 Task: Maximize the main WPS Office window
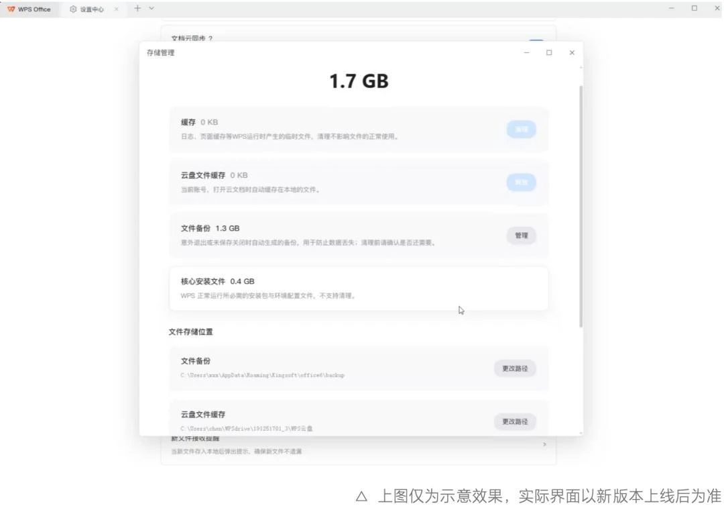[x=694, y=8]
